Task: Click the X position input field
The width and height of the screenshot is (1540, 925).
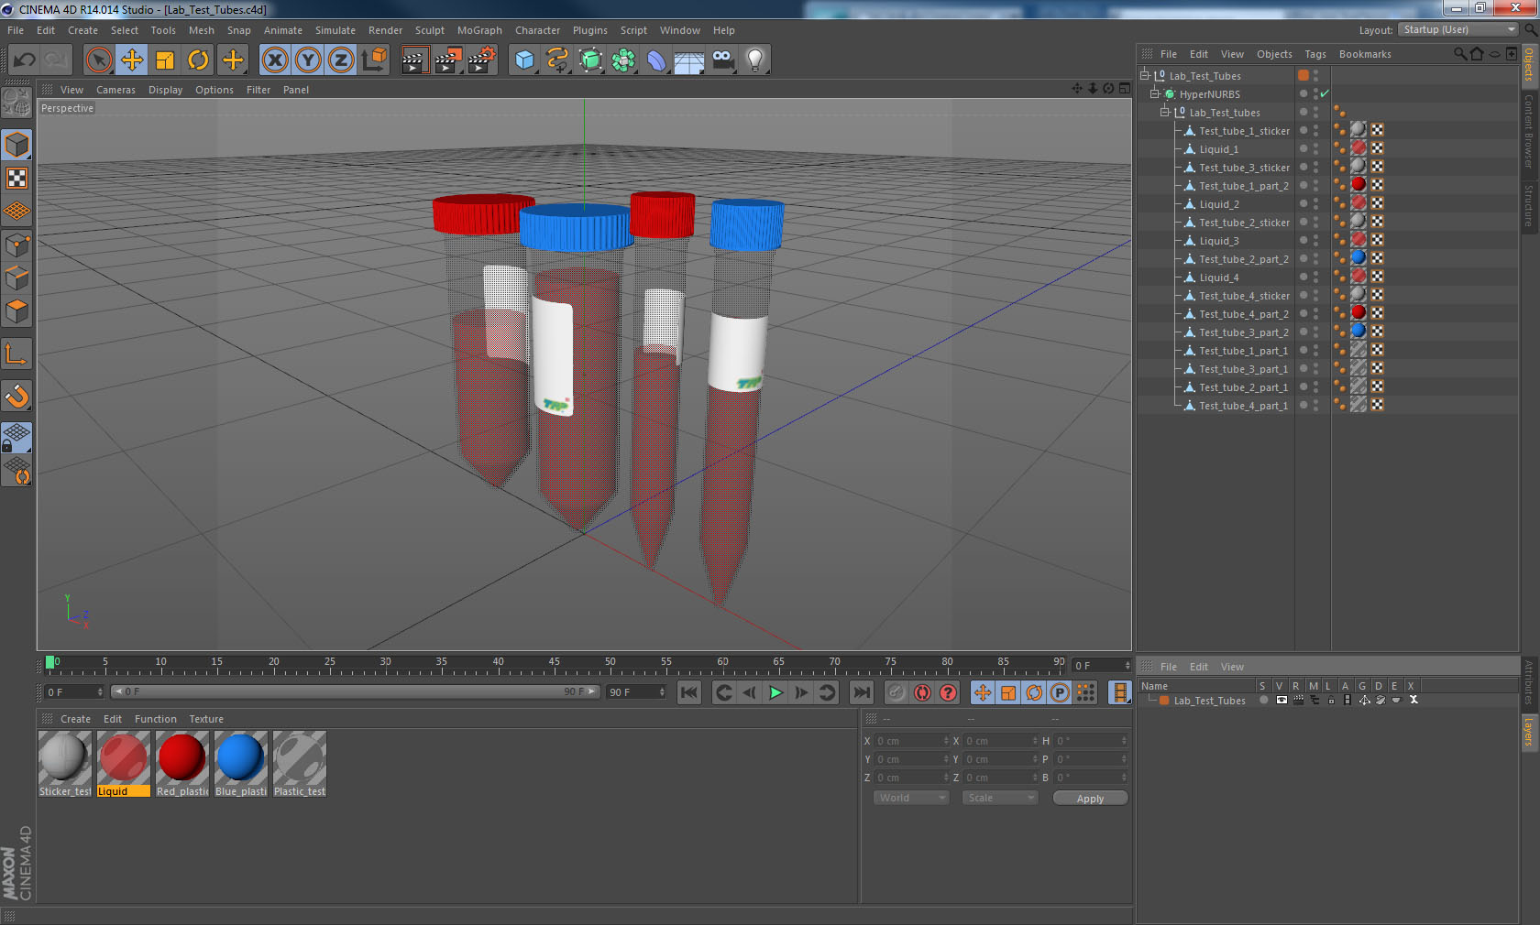Action: [911, 741]
